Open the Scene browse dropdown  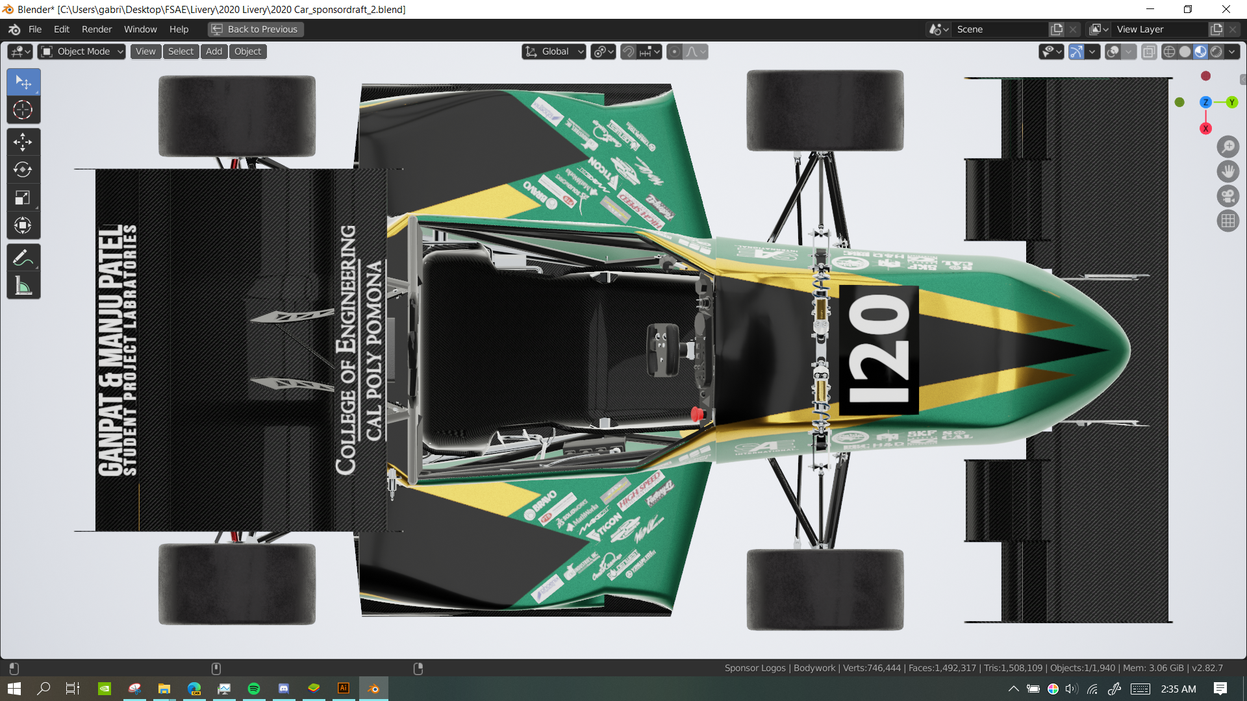tap(938, 29)
